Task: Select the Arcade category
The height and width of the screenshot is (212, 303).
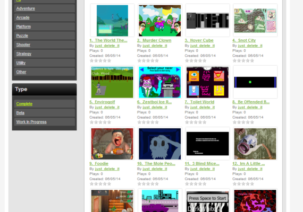Action: tap(23, 17)
